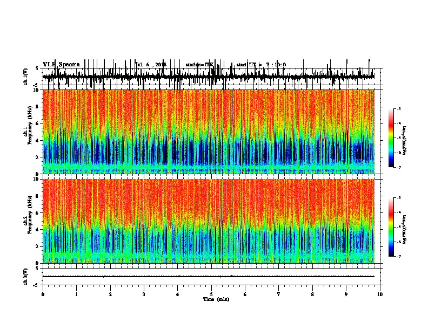Select the Jul 6, 2018 date label
428x330 pixels.
tap(151, 65)
